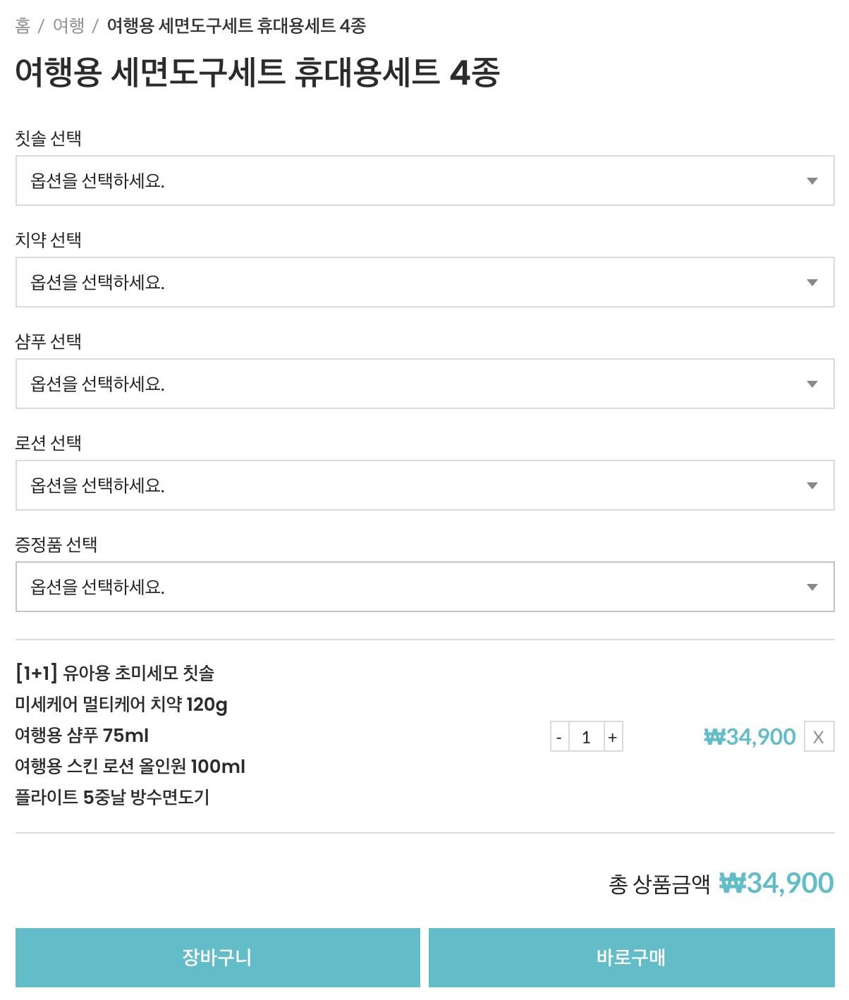Click the arrow icon on 치약 dropdown

click(x=812, y=283)
